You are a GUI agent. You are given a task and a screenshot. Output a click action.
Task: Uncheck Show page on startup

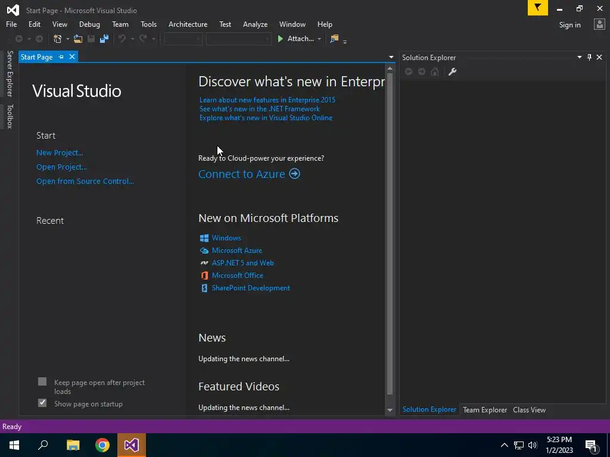tap(42, 403)
